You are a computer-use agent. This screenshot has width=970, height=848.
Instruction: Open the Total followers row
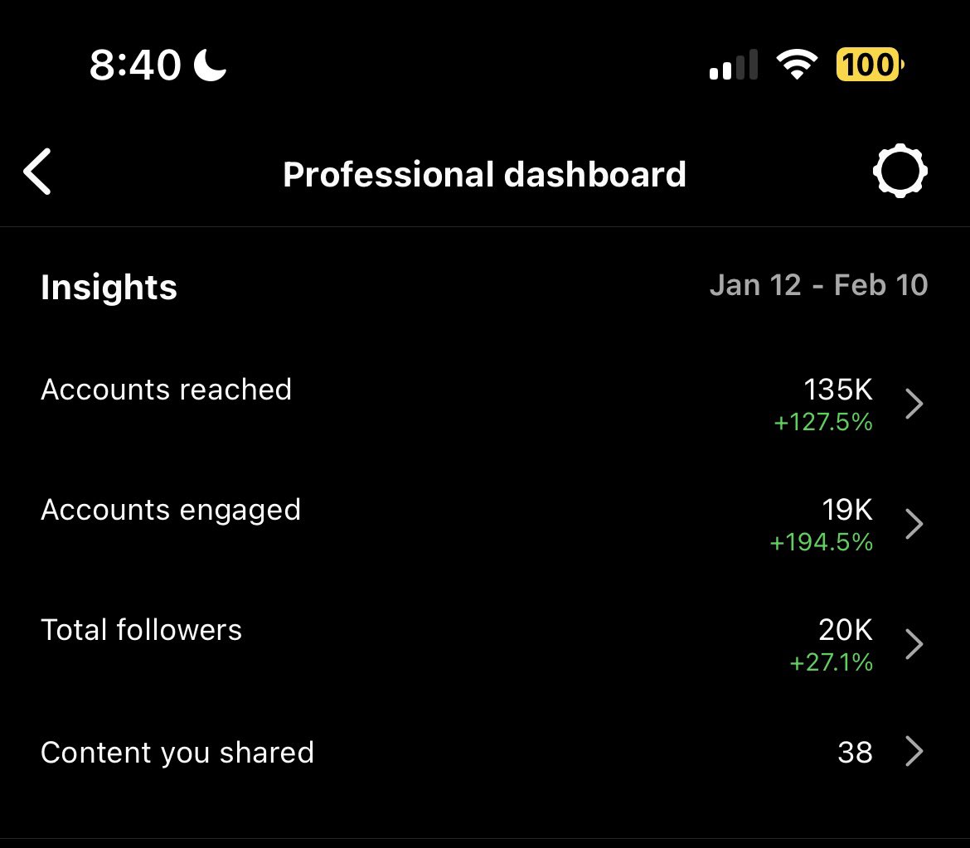tap(485, 645)
